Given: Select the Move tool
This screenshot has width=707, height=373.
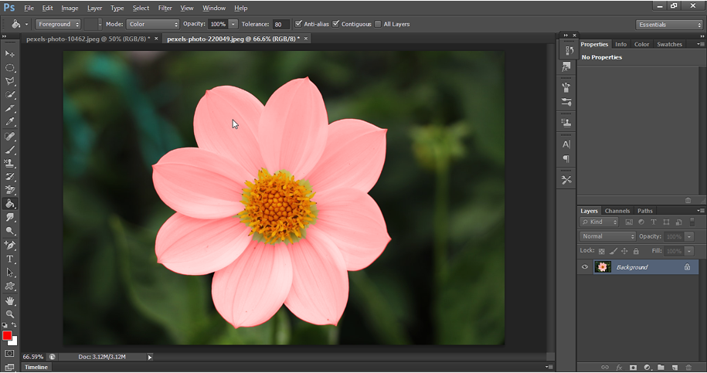Looking at the screenshot, I should pos(10,54).
